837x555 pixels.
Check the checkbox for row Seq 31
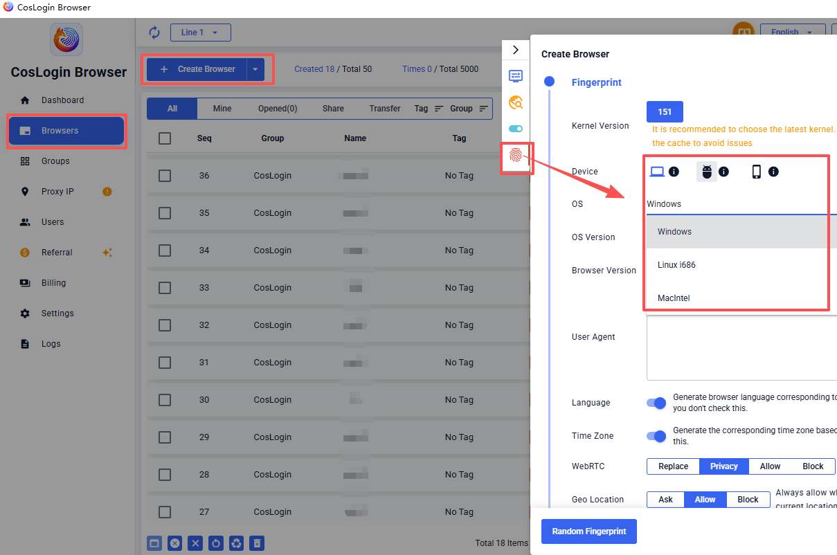pyautogui.click(x=165, y=363)
